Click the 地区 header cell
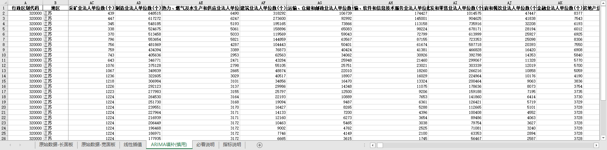 55,8
